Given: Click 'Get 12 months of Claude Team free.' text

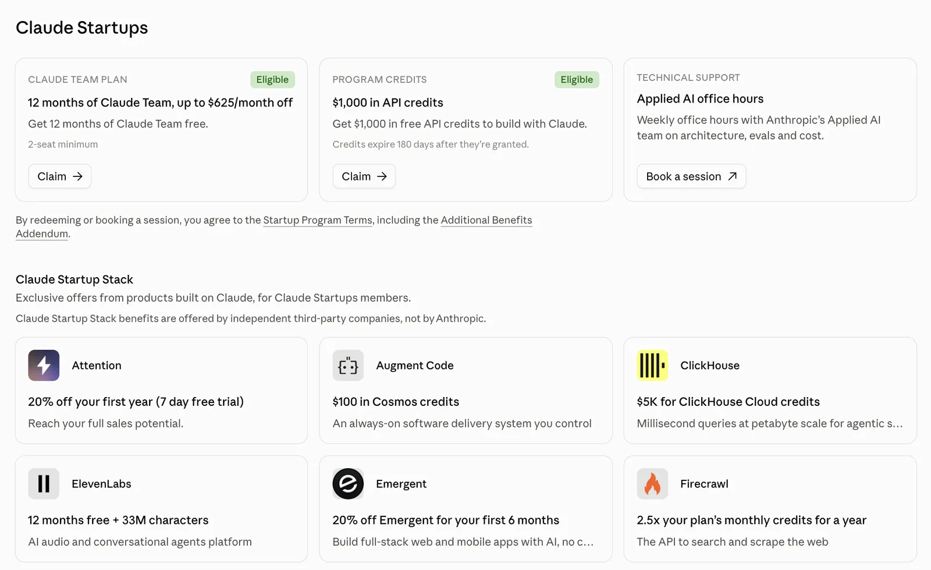Looking at the screenshot, I should click(x=118, y=124).
